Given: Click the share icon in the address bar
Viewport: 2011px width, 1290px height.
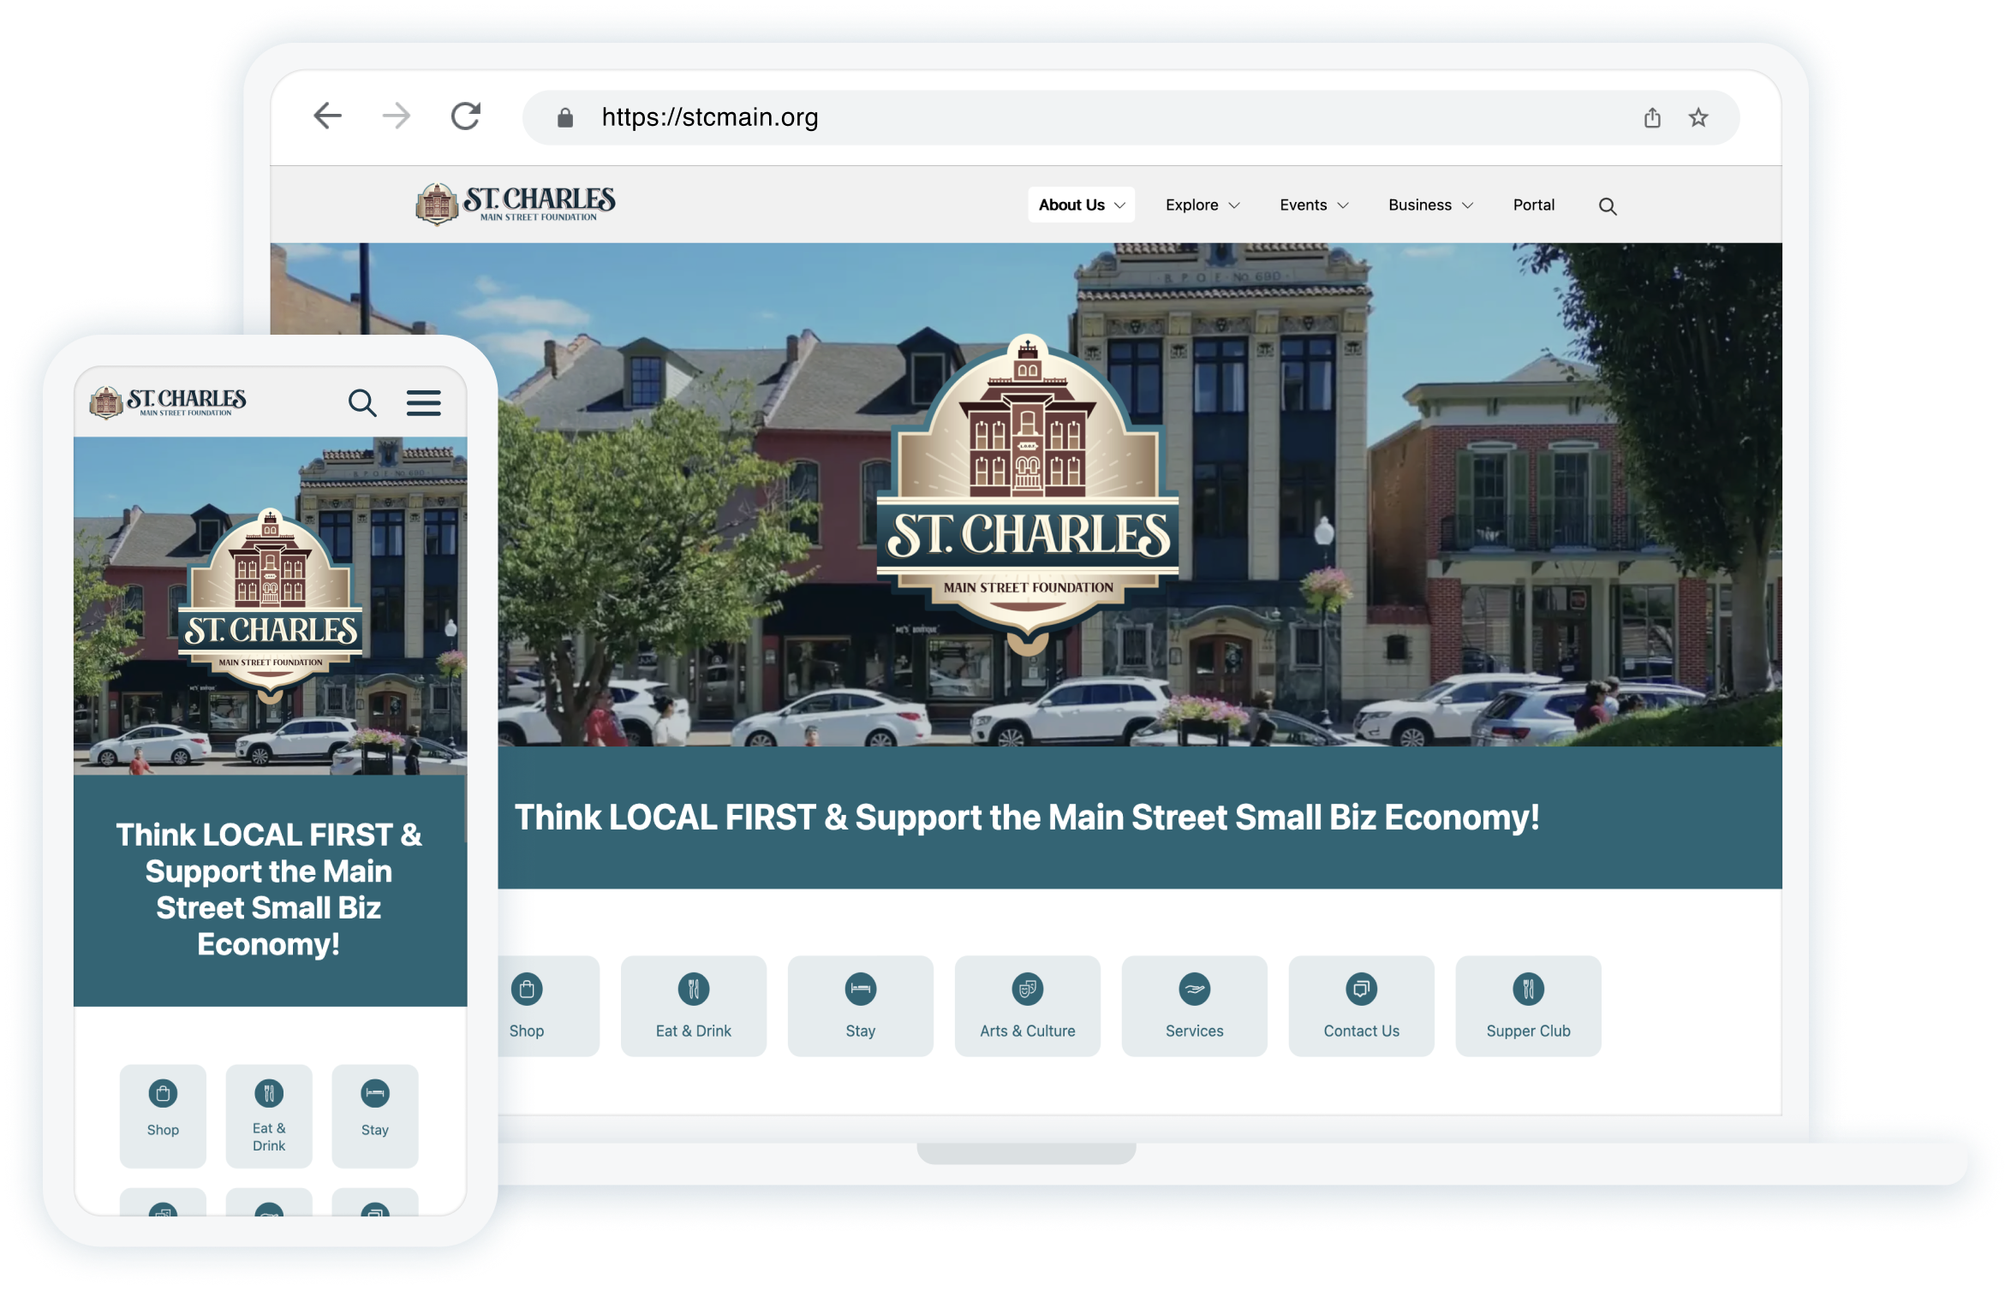Looking at the screenshot, I should (x=1652, y=117).
